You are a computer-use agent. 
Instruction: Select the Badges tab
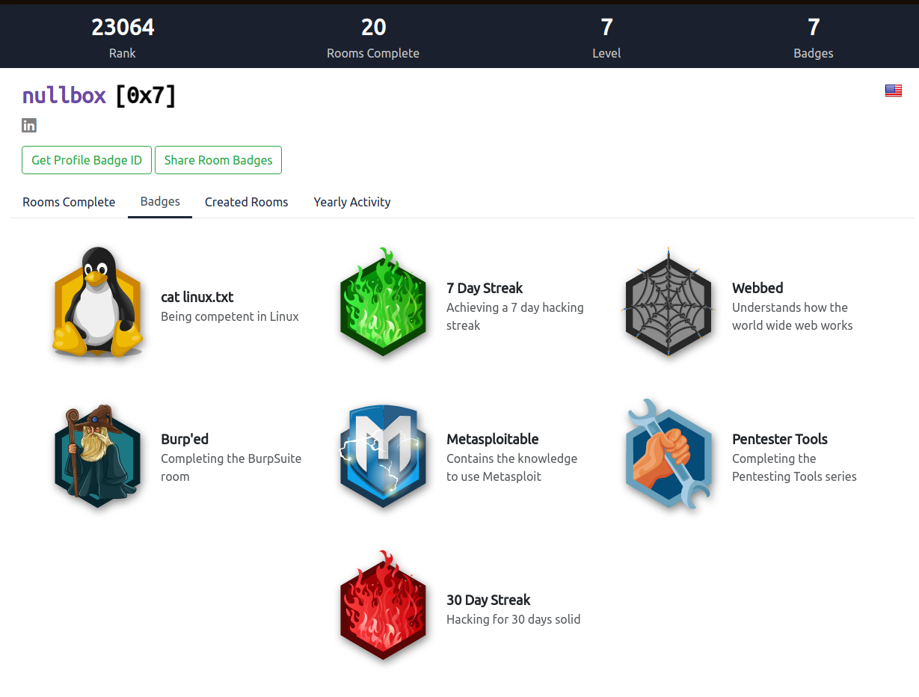[x=160, y=202]
